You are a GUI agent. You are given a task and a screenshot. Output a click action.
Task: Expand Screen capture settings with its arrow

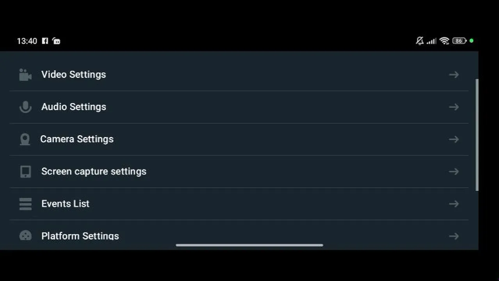(454, 172)
